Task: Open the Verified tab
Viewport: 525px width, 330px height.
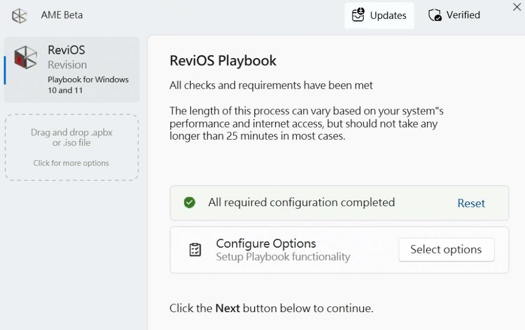Action: tap(454, 15)
